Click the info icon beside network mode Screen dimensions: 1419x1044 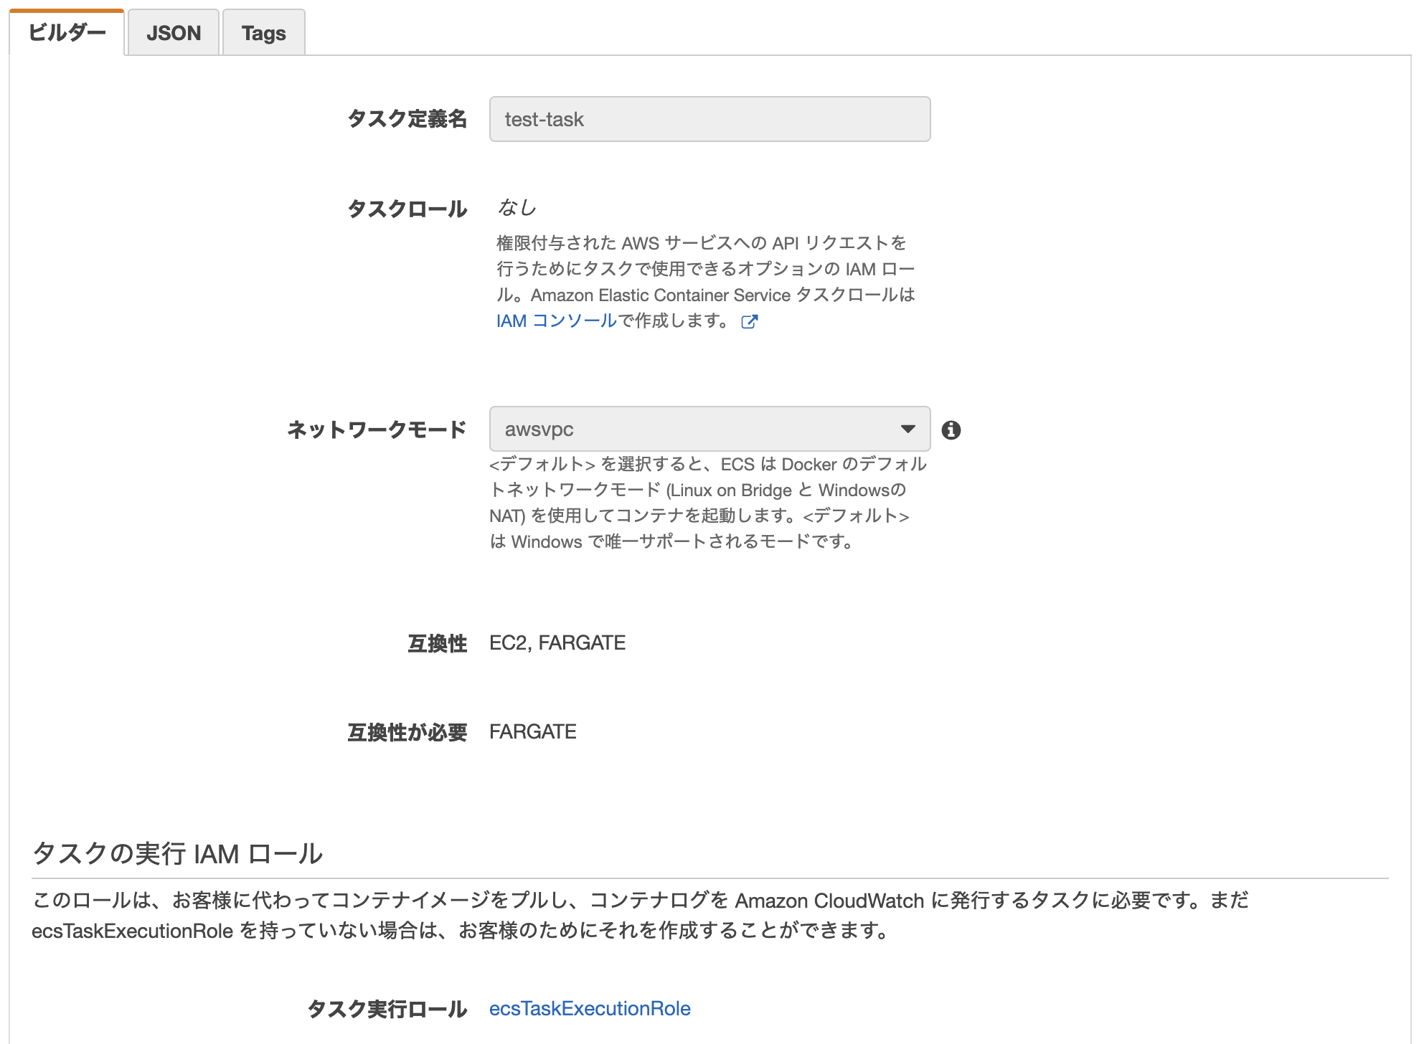point(951,430)
